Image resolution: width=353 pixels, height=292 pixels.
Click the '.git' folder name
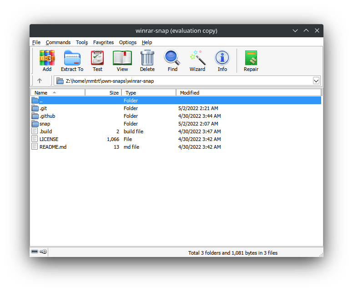tap(43, 108)
